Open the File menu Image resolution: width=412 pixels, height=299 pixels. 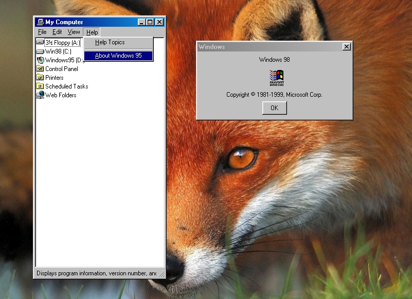tap(42, 32)
